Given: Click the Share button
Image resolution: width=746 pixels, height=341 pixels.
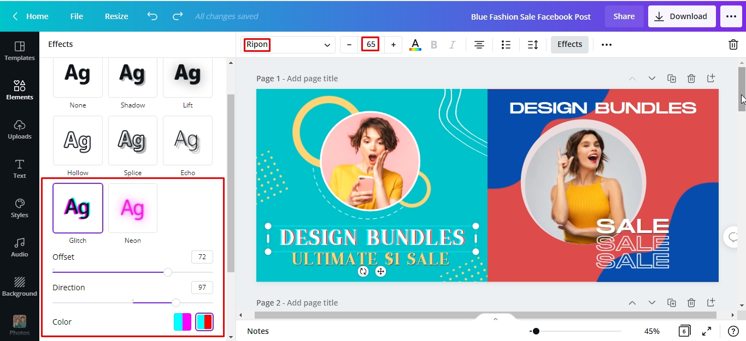Looking at the screenshot, I should point(624,16).
